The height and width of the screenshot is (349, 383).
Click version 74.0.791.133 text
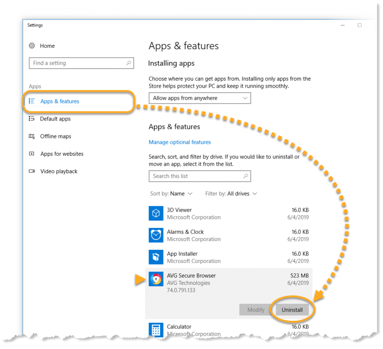point(181,290)
